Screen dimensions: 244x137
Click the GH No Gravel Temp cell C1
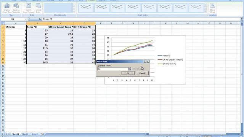tap(61, 27)
